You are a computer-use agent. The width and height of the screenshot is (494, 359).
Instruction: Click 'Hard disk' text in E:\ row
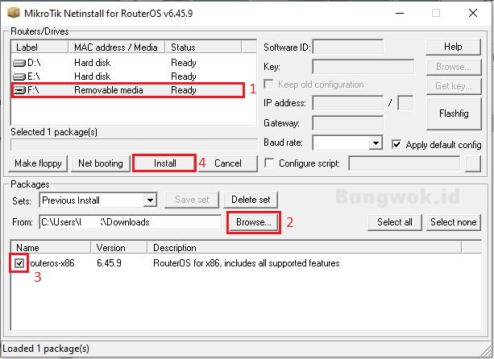pyautogui.click(x=93, y=76)
